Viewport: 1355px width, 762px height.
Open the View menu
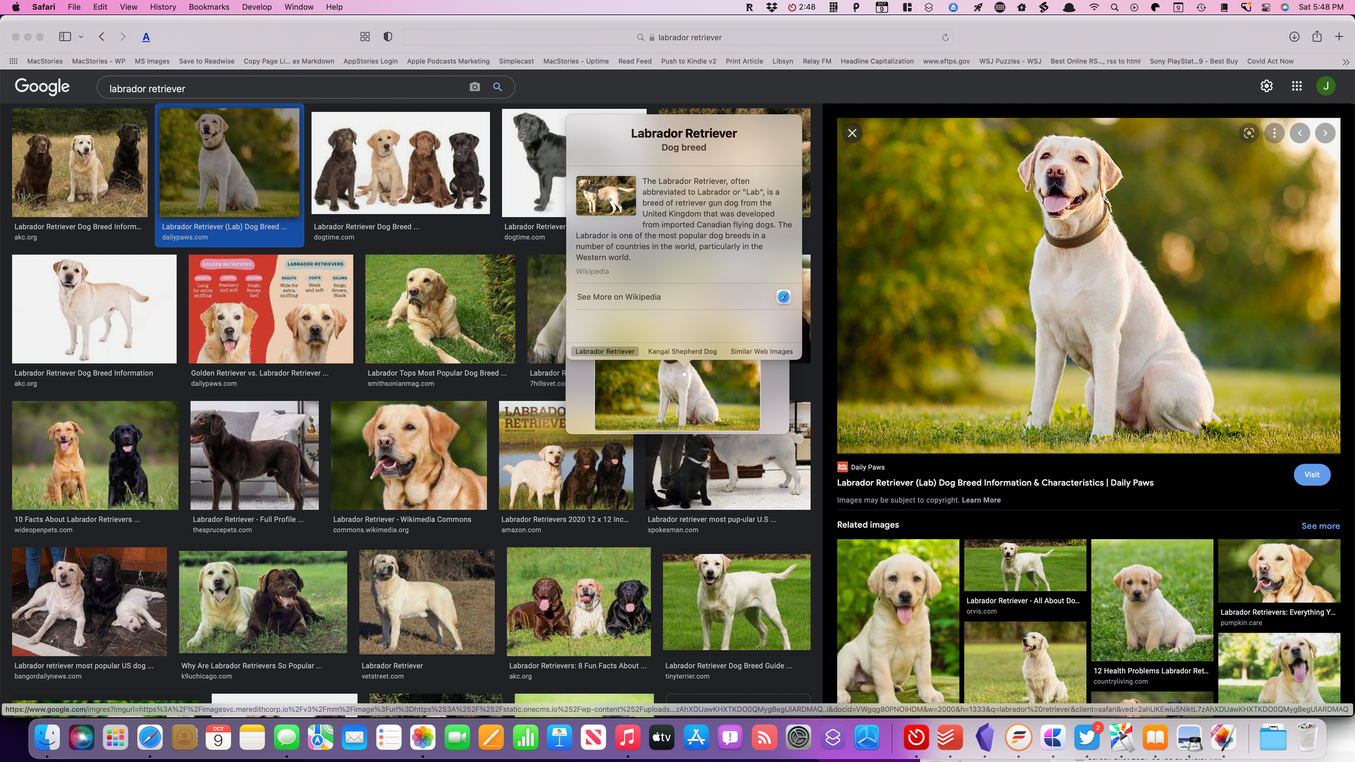[128, 7]
